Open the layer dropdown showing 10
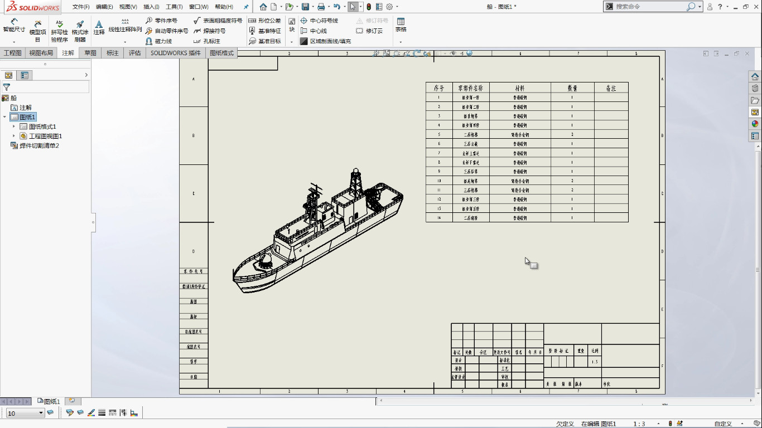Screen dimensions: 762x428 coord(41,413)
